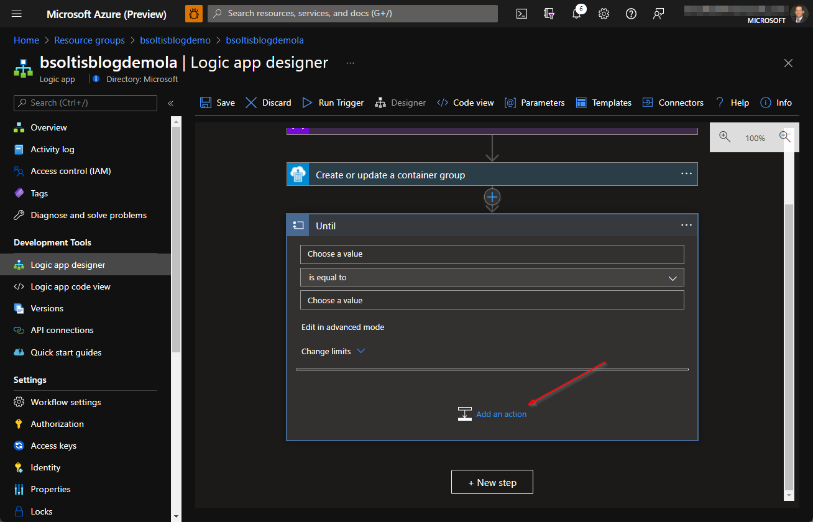Open the hamburger portal menu
Screen dimensions: 813x522
[17, 14]
